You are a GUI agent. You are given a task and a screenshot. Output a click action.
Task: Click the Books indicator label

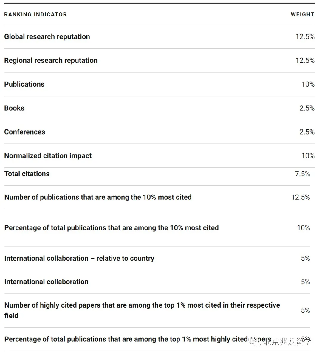[14, 108]
